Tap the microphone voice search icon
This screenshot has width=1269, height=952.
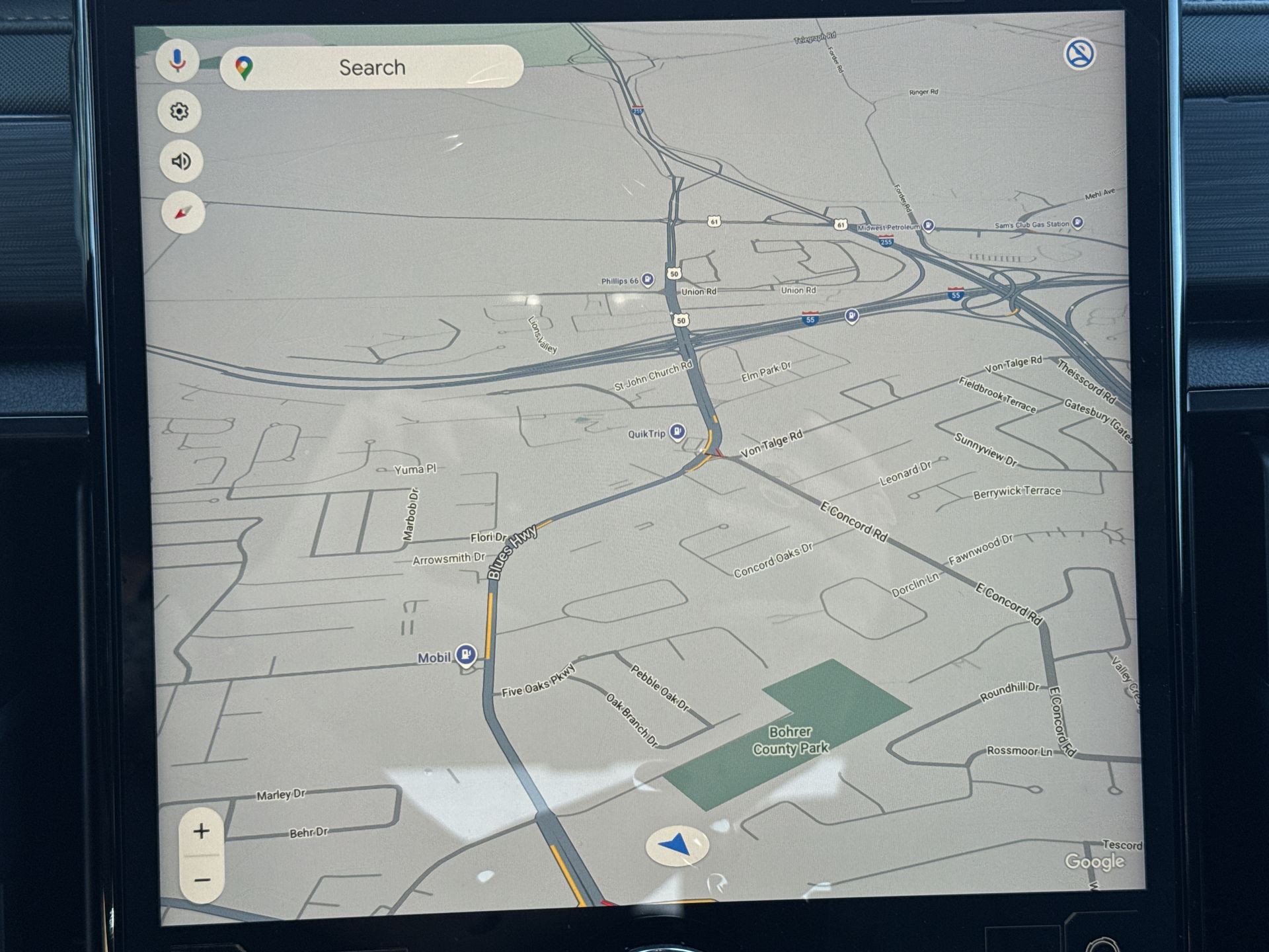pos(177,61)
